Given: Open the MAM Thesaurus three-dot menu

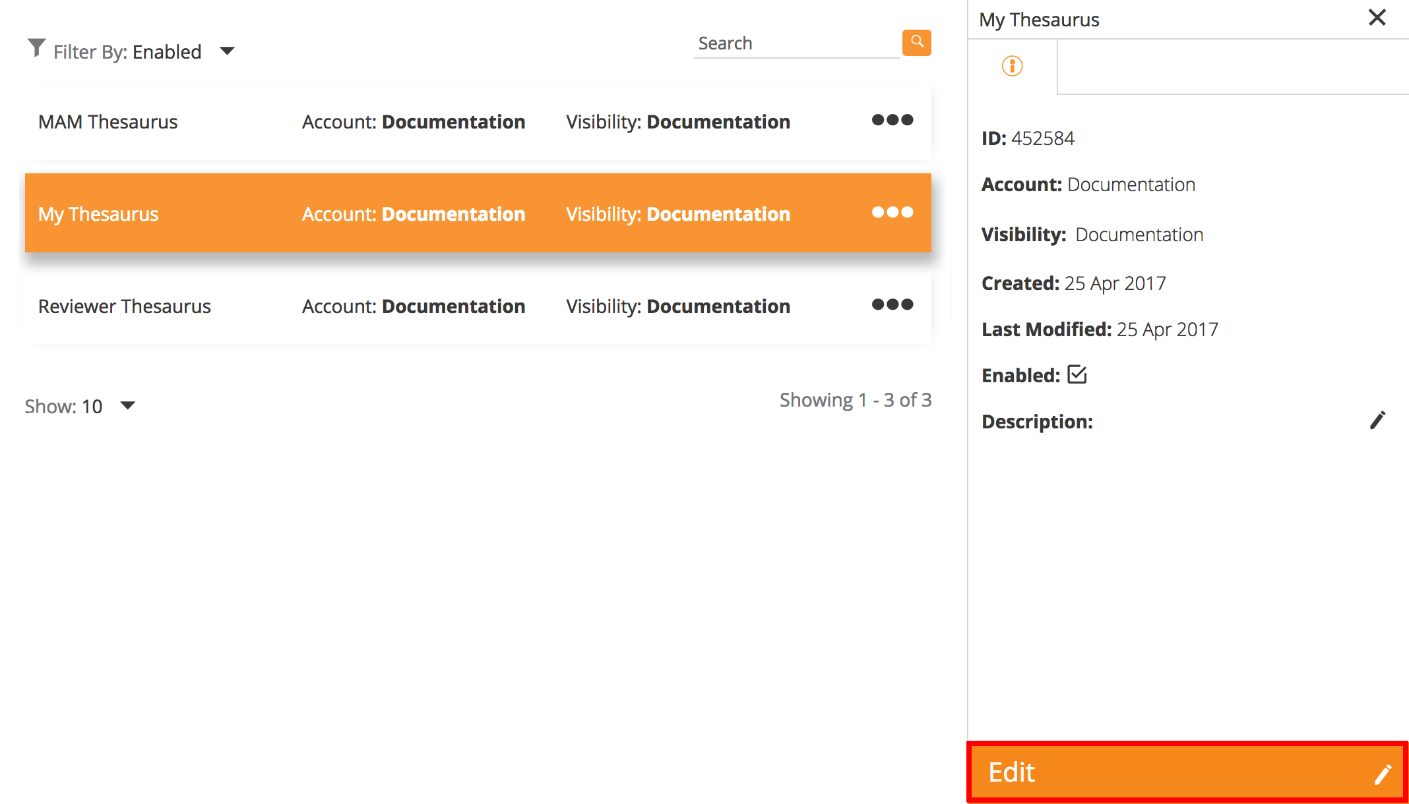Looking at the screenshot, I should pyautogui.click(x=892, y=120).
